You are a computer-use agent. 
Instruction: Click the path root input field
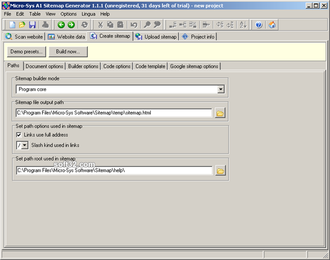(114, 170)
